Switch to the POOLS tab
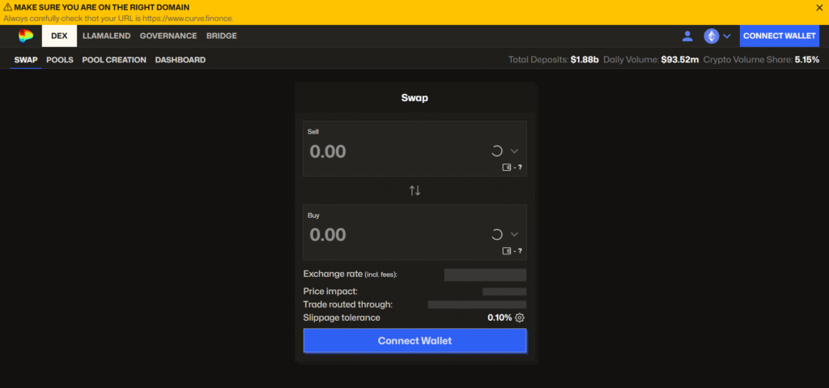Screen dimensions: 829x388 [60, 60]
